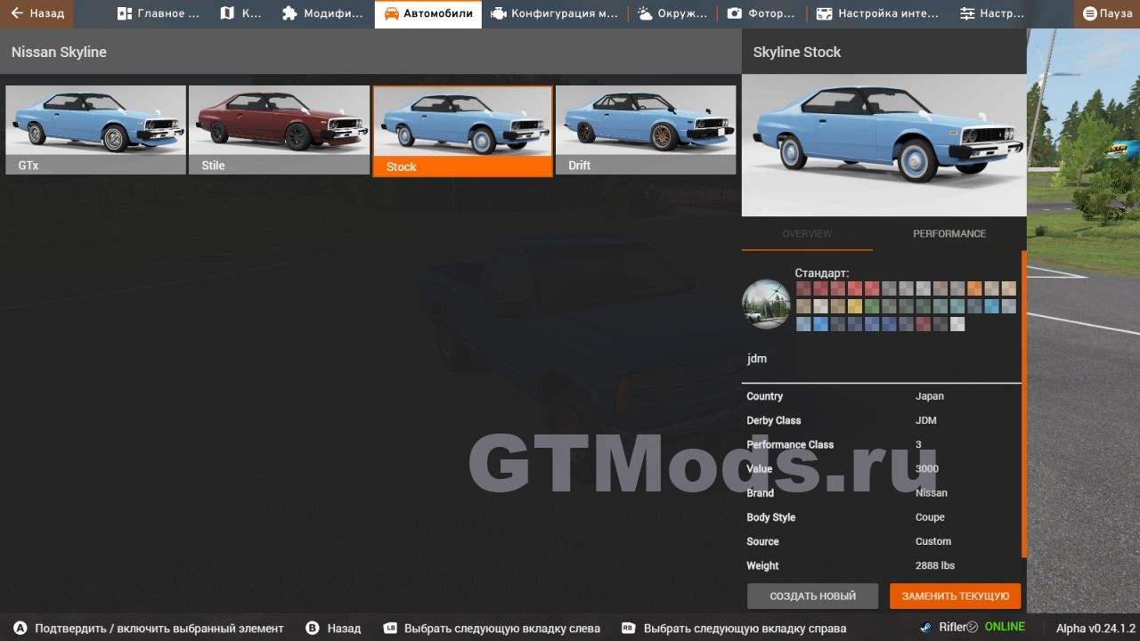Viewport: 1140px width, 641px height.
Task: Click the A button confirm hint icon
Action: (20, 628)
